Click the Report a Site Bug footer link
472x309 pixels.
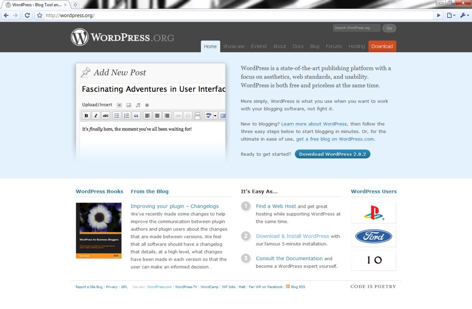click(x=89, y=287)
